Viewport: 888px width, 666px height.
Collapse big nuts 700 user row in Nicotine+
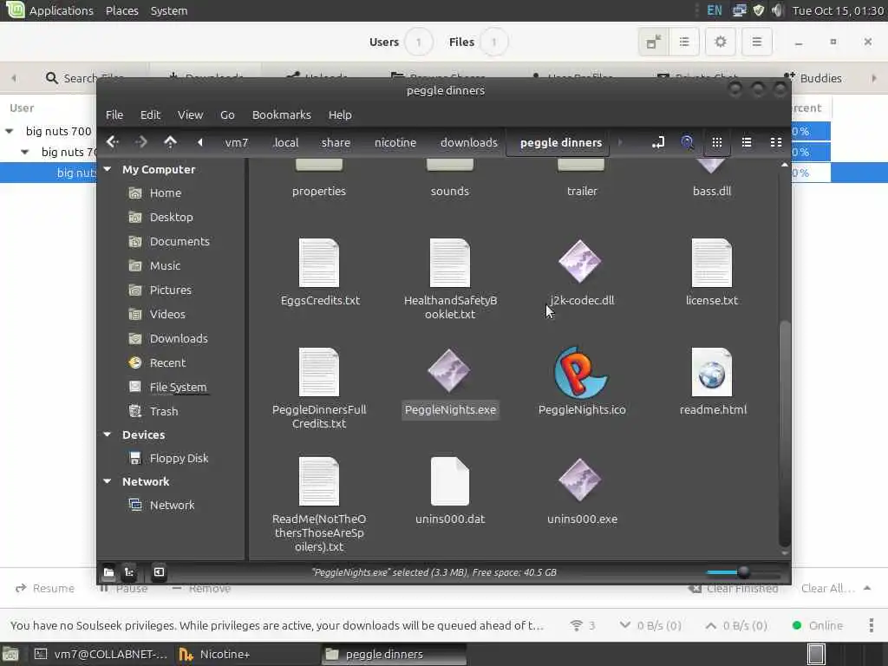tap(9, 132)
